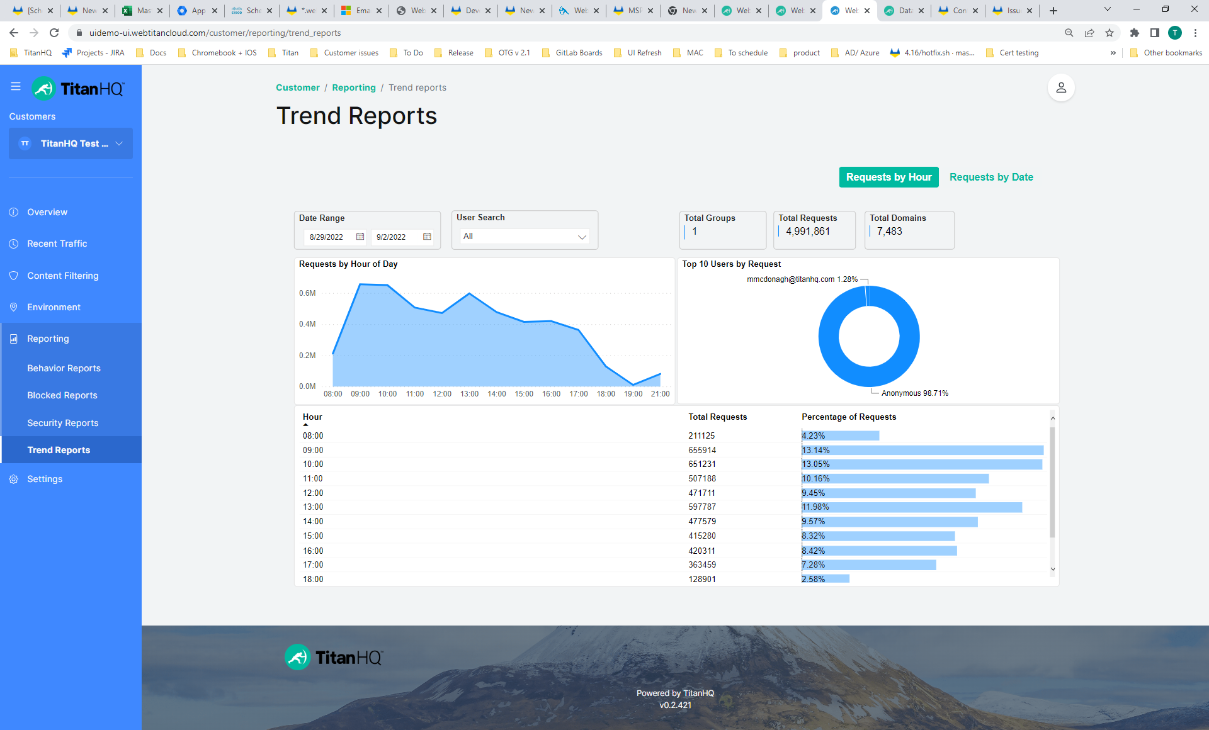Open the user profile icon
The image size is (1209, 730).
1060,87
